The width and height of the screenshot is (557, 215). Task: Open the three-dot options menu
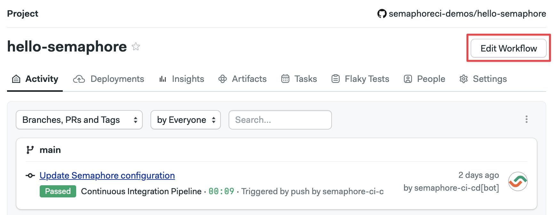pyautogui.click(x=526, y=119)
